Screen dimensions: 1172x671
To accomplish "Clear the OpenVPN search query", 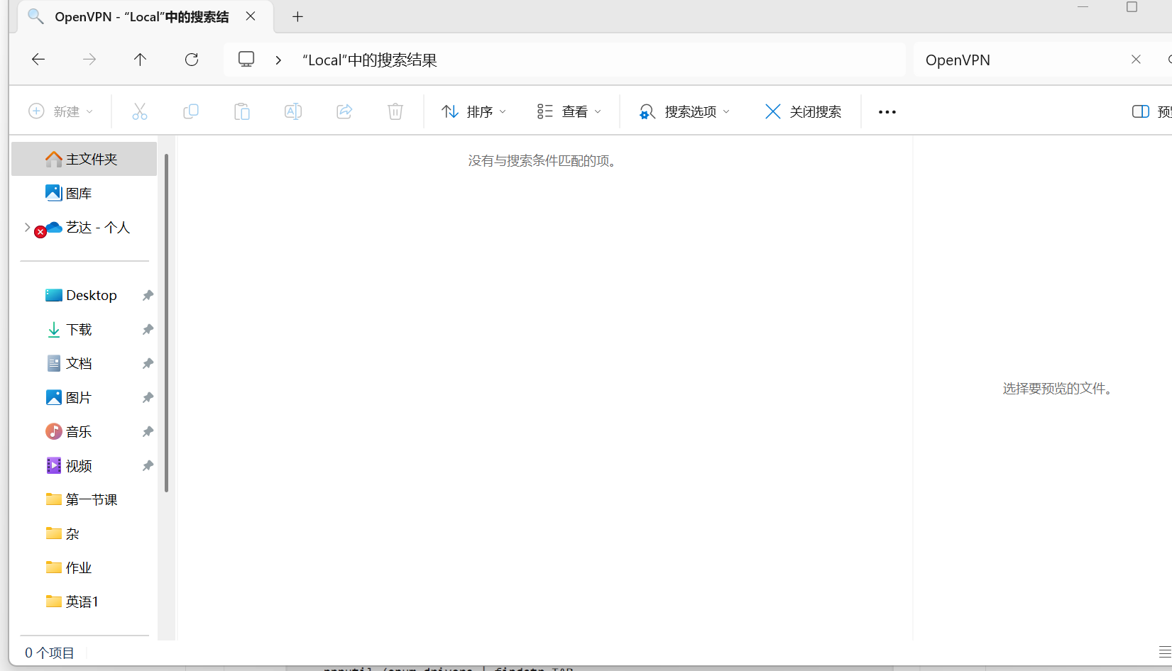I will (1136, 60).
